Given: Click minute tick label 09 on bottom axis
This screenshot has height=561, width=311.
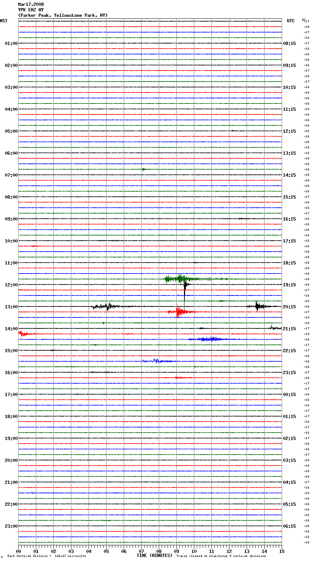Looking at the screenshot, I should pos(176,551).
